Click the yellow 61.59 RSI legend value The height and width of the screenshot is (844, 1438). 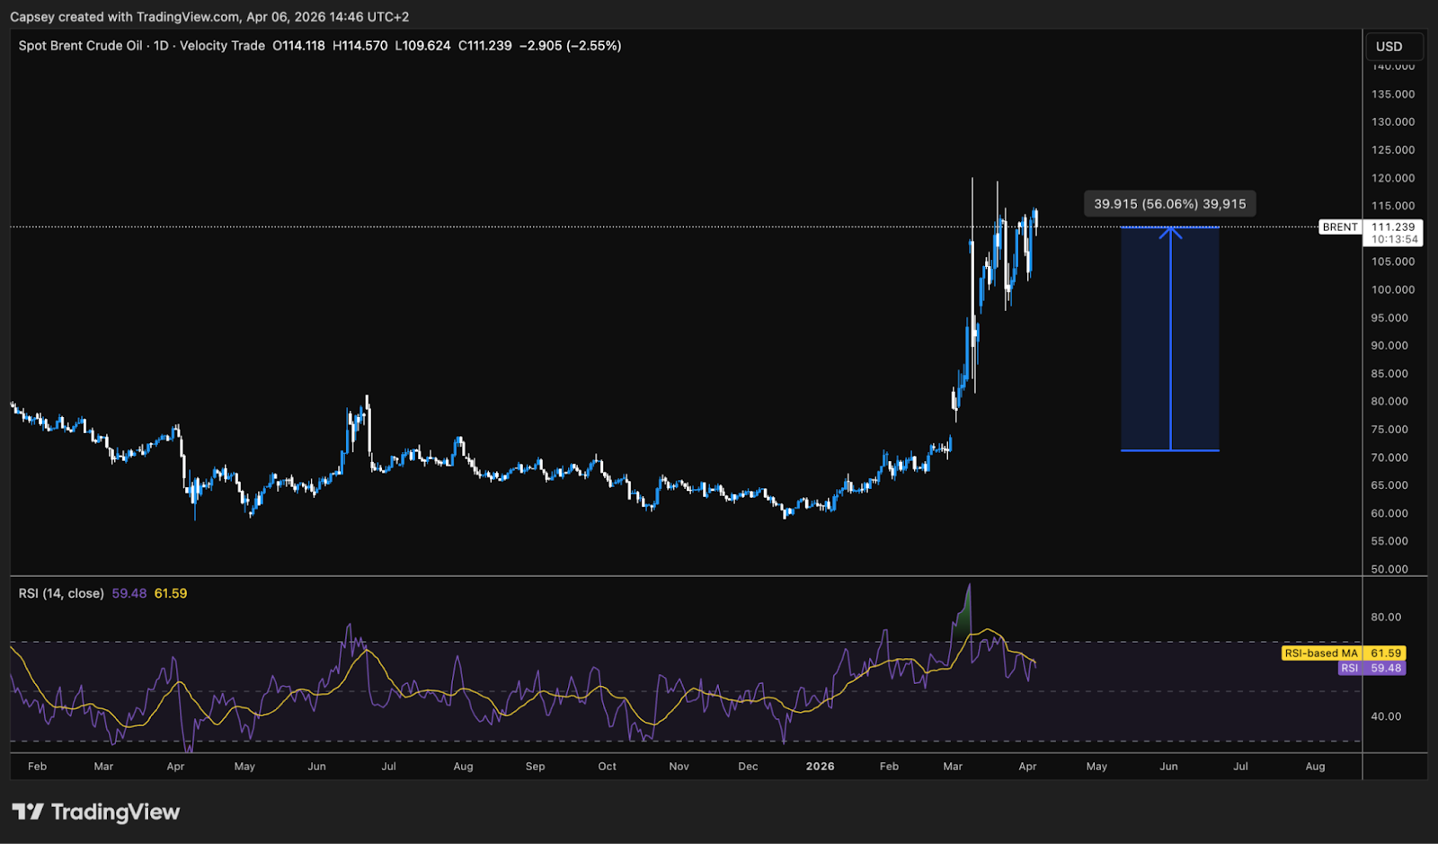pyautogui.click(x=171, y=593)
